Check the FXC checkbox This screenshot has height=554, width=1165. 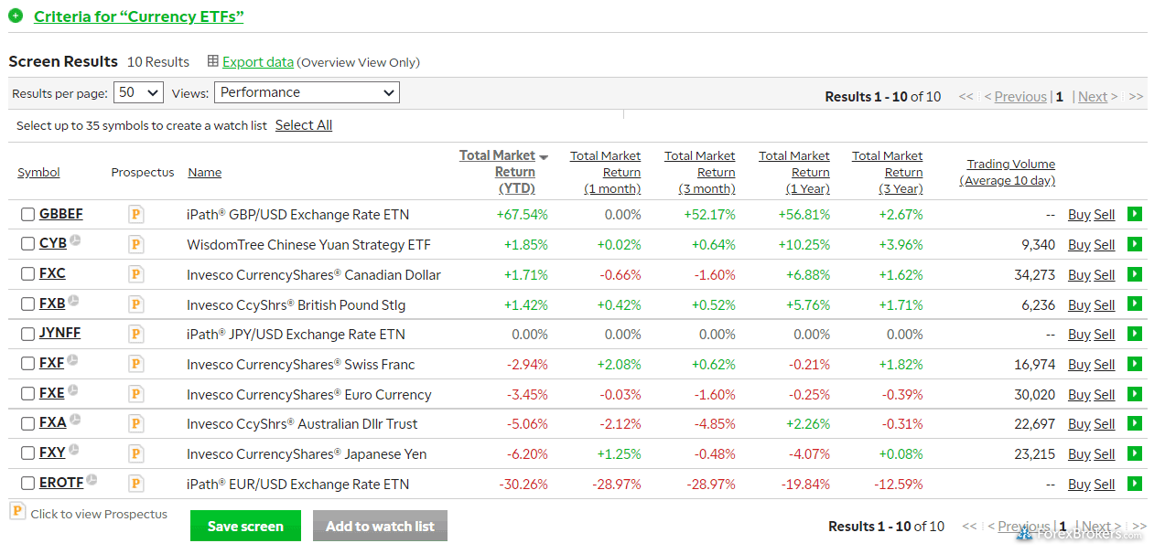(x=28, y=274)
